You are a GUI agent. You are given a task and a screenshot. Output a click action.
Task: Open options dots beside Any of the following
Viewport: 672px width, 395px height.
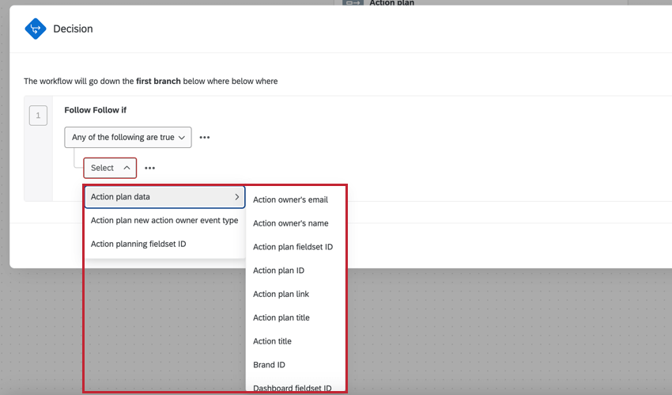point(205,137)
